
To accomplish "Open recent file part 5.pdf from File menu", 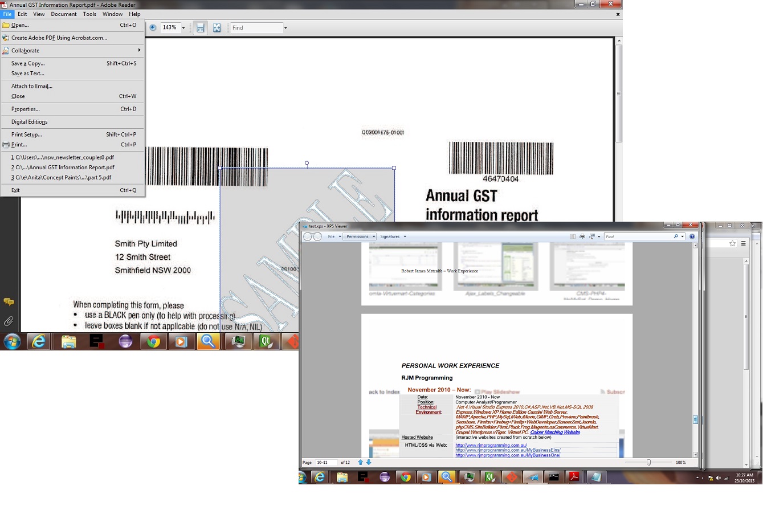I will click(72, 177).
